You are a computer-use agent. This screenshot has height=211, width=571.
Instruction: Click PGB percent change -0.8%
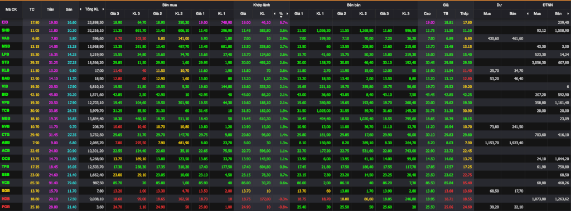tap(283, 207)
